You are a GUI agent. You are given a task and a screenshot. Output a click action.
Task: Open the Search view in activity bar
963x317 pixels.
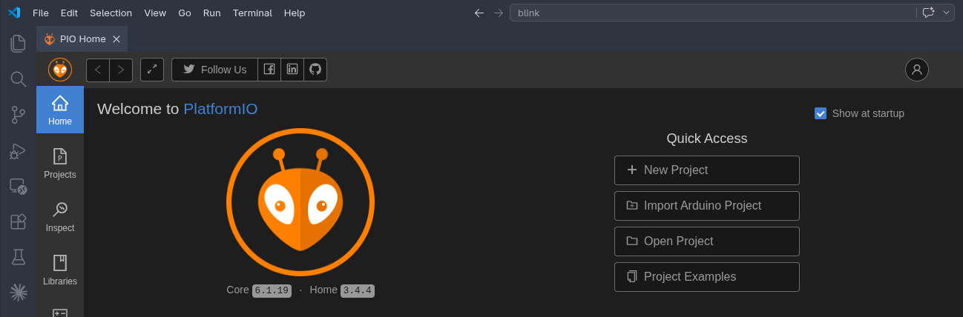[x=19, y=79]
